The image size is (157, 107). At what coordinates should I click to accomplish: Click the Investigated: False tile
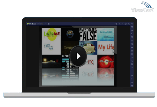(x=88, y=34)
